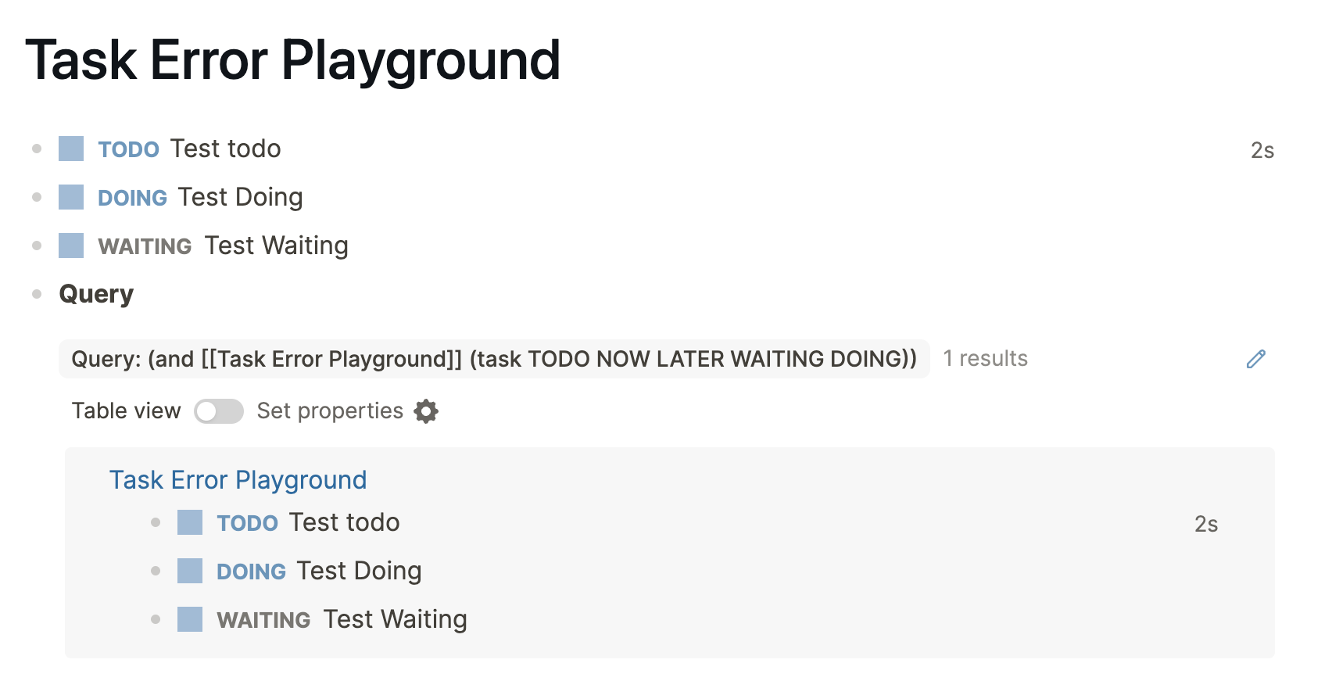Click the bullet of 'Test todo' inside query results
Screen dimensions: 1332x699
[156, 522]
